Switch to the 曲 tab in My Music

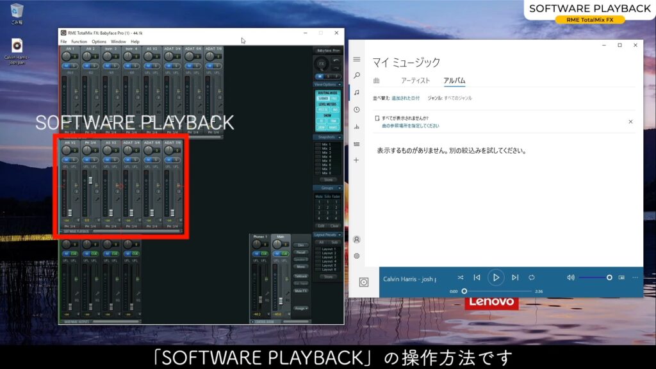coord(376,80)
